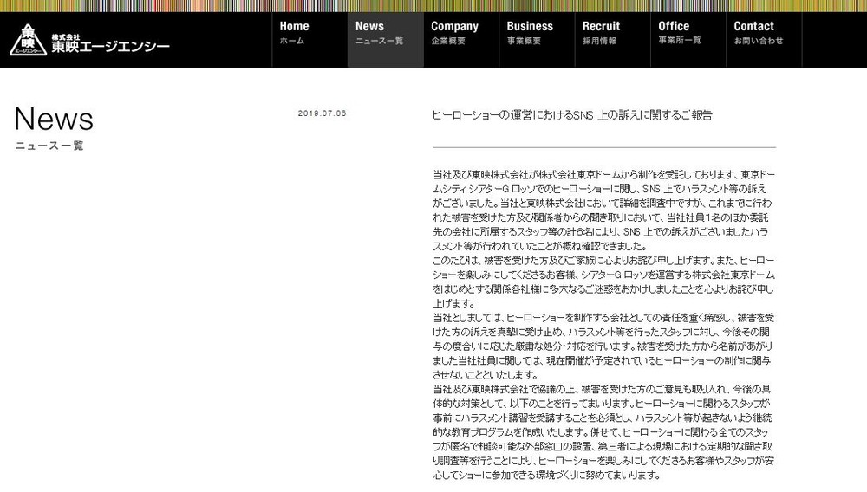Viewport: 867px width, 492px height.
Task: Click the paragraph starting 当社としましては
Action: [x=603, y=346]
